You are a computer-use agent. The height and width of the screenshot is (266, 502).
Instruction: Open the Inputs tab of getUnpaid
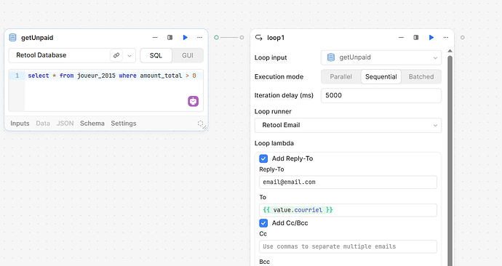(x=20, y=124)
